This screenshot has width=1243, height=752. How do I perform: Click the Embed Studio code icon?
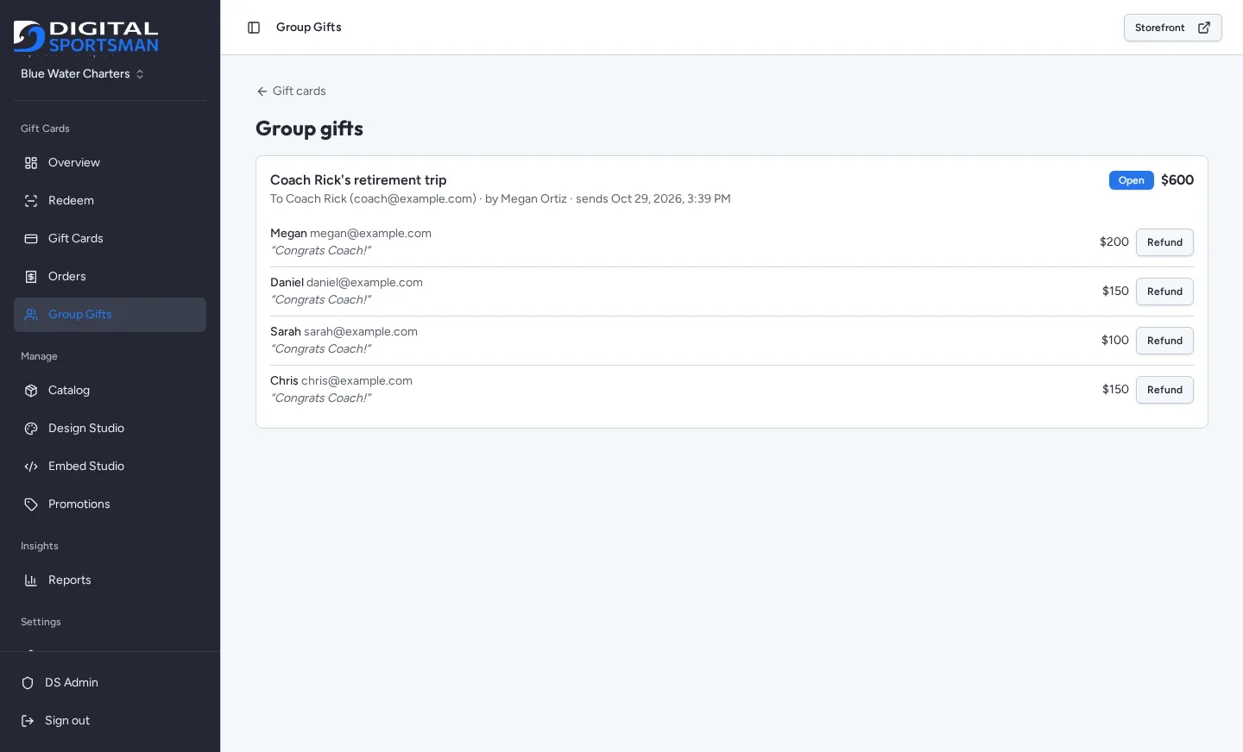pyautogui.click(x=31, y=467)
